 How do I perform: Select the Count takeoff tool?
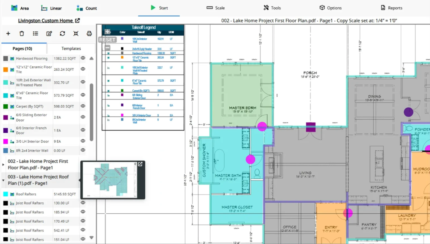[x=86, y=8]
